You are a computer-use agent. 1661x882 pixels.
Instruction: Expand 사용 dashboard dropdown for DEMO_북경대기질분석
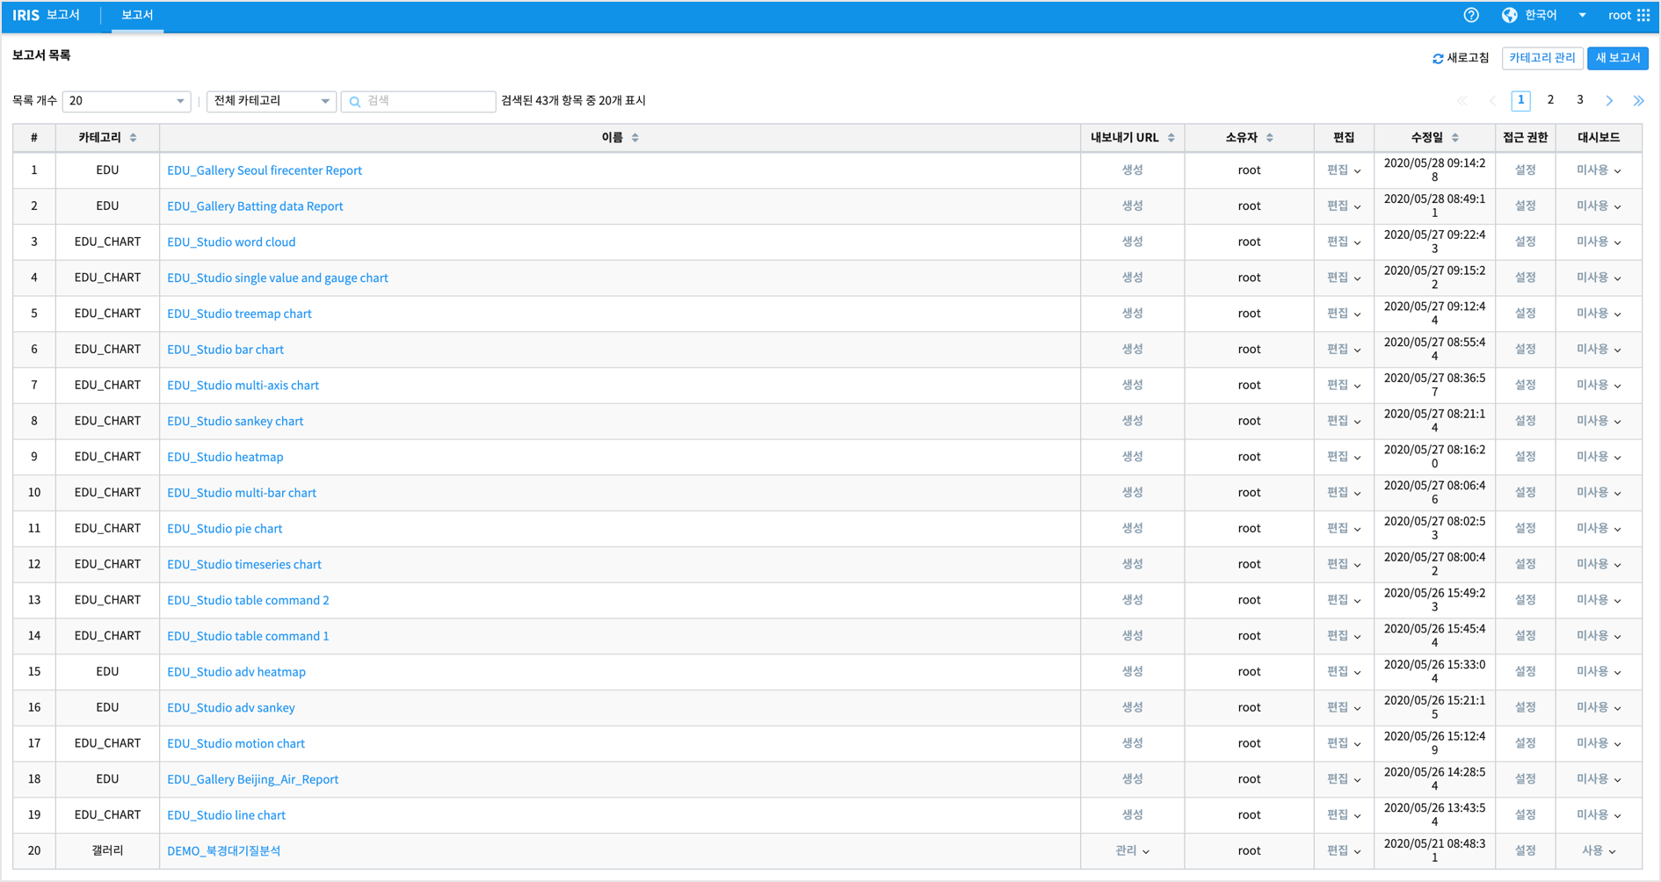pos(1599,850)
